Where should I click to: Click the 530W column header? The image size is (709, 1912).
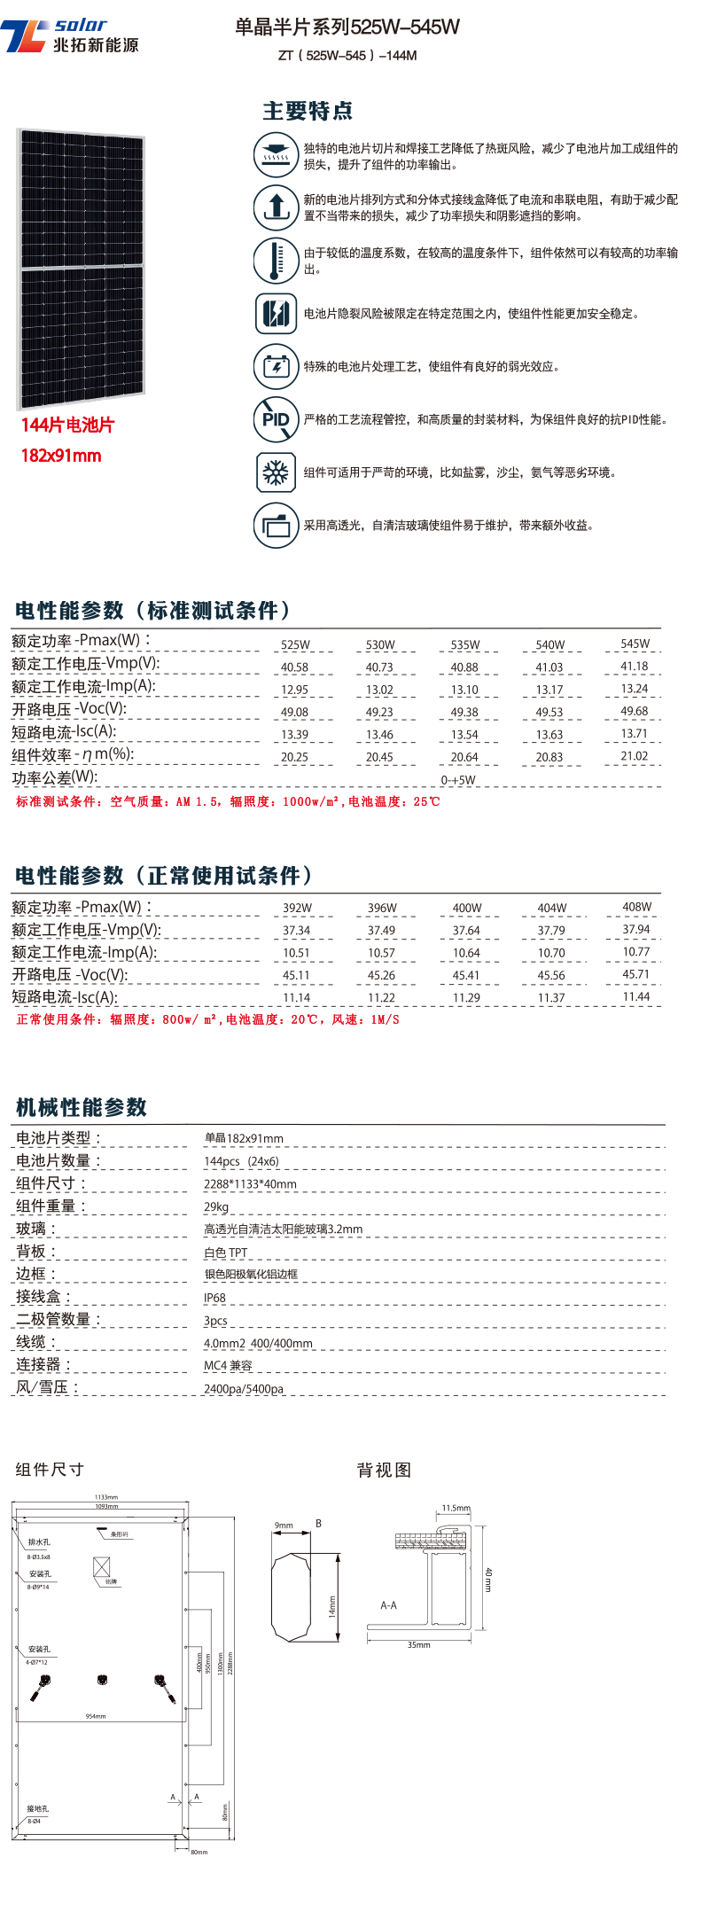380,644
